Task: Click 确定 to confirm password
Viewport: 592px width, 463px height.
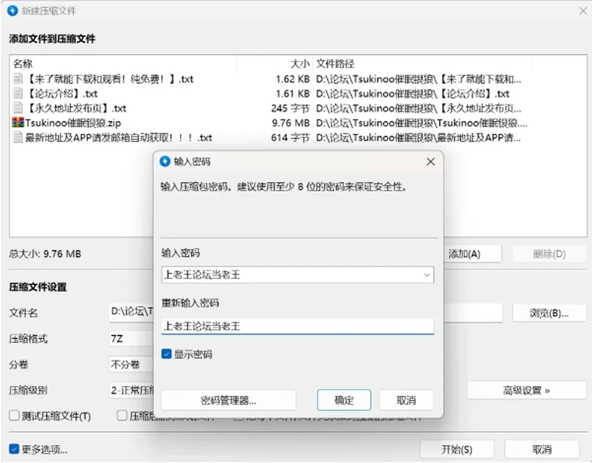Action: pos(344,400)
